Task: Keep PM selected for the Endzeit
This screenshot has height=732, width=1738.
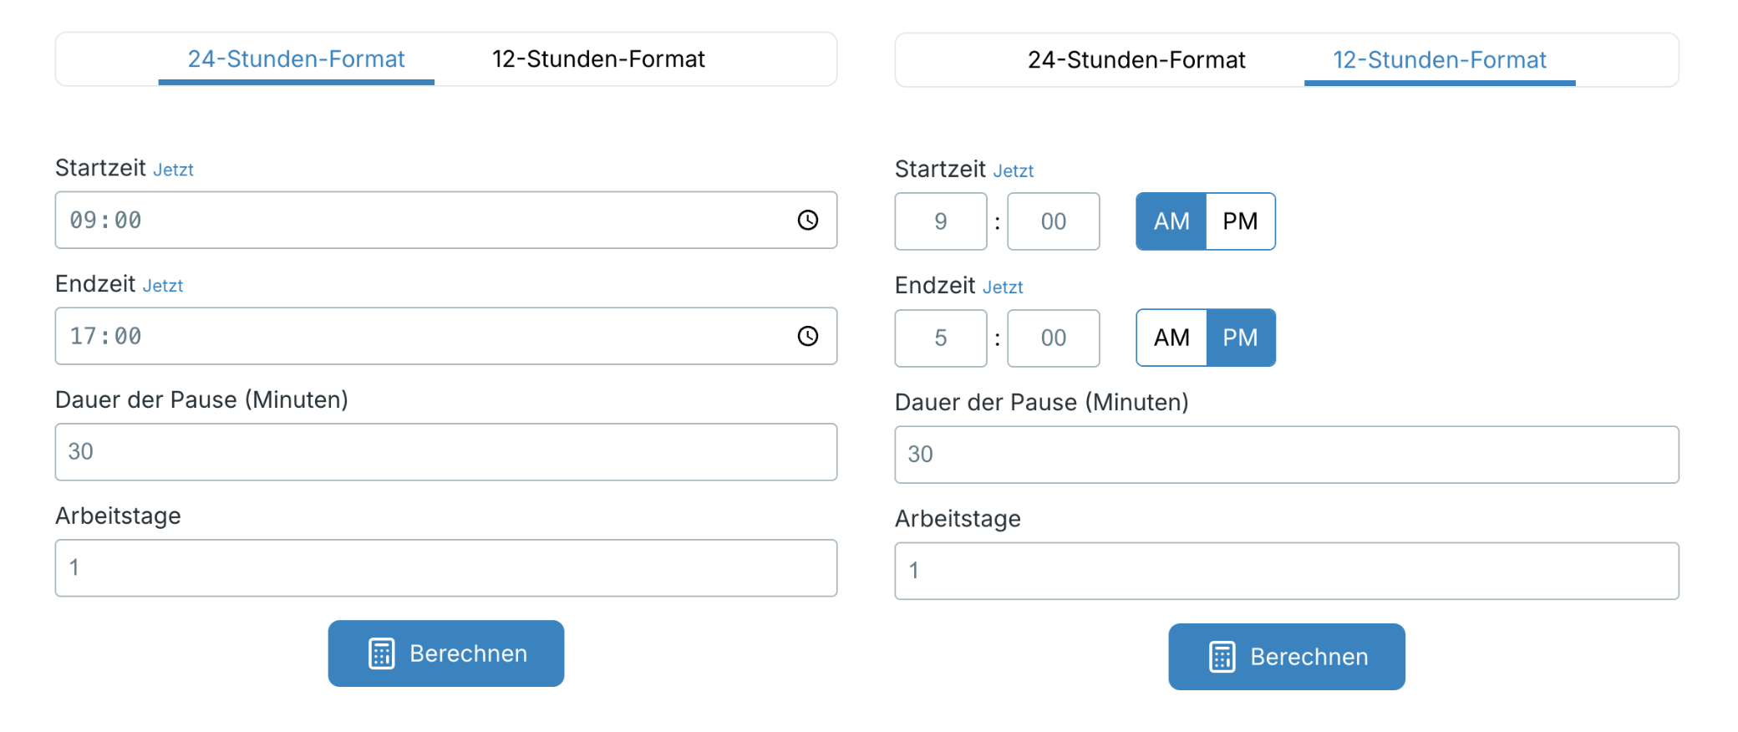Action: 1241,338
